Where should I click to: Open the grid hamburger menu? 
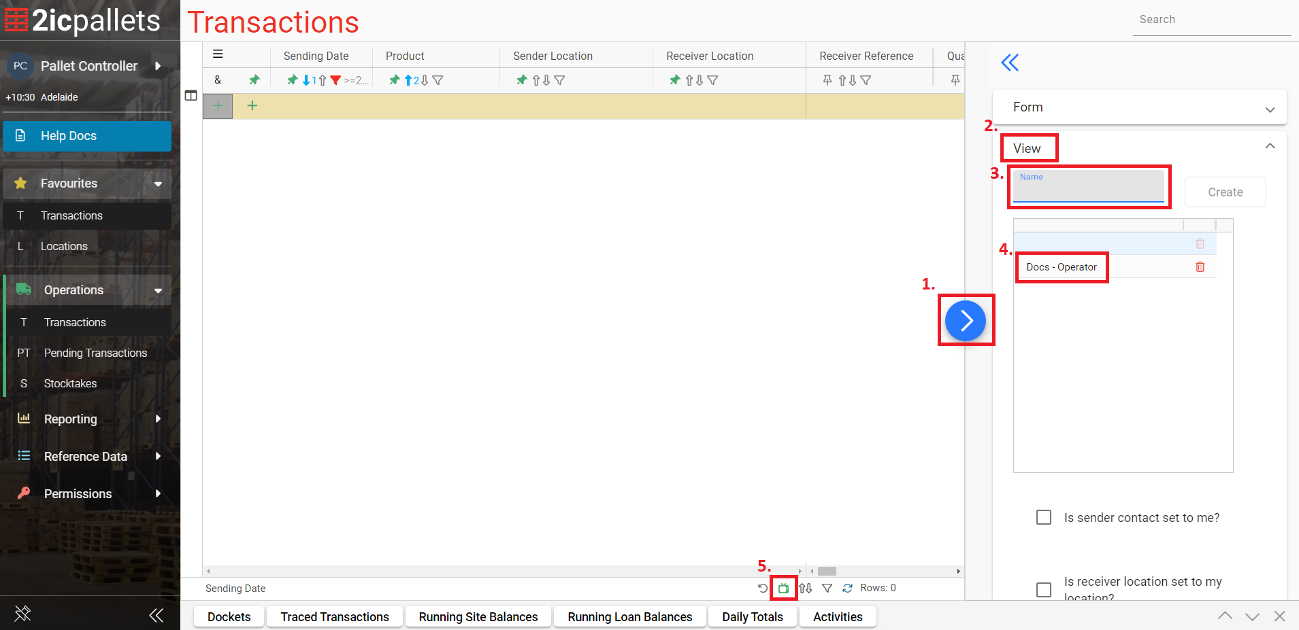point(218,54)
